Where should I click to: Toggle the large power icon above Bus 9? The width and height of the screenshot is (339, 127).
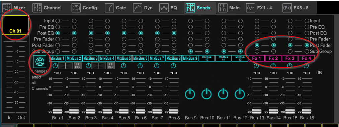pyautogui.click(x=190, y=94)
